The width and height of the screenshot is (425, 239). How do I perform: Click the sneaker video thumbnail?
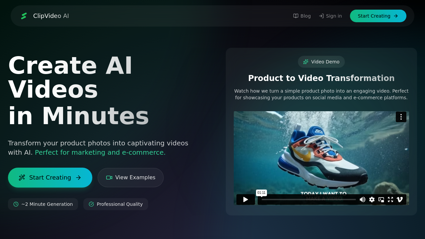[x=321, y=153]
